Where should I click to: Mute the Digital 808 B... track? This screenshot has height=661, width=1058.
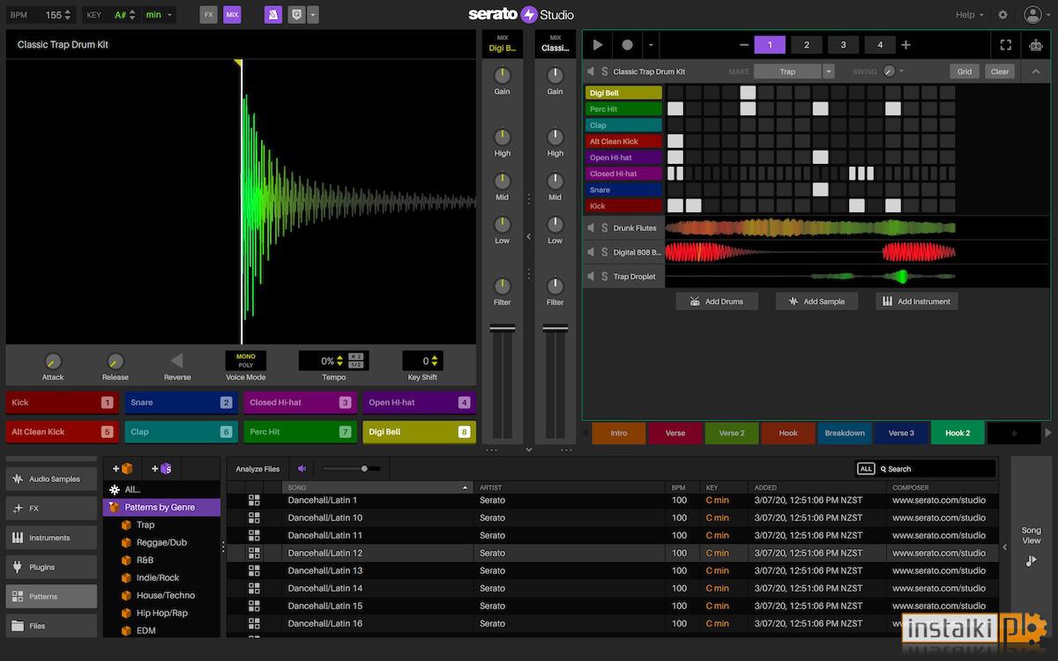(591, 252)
